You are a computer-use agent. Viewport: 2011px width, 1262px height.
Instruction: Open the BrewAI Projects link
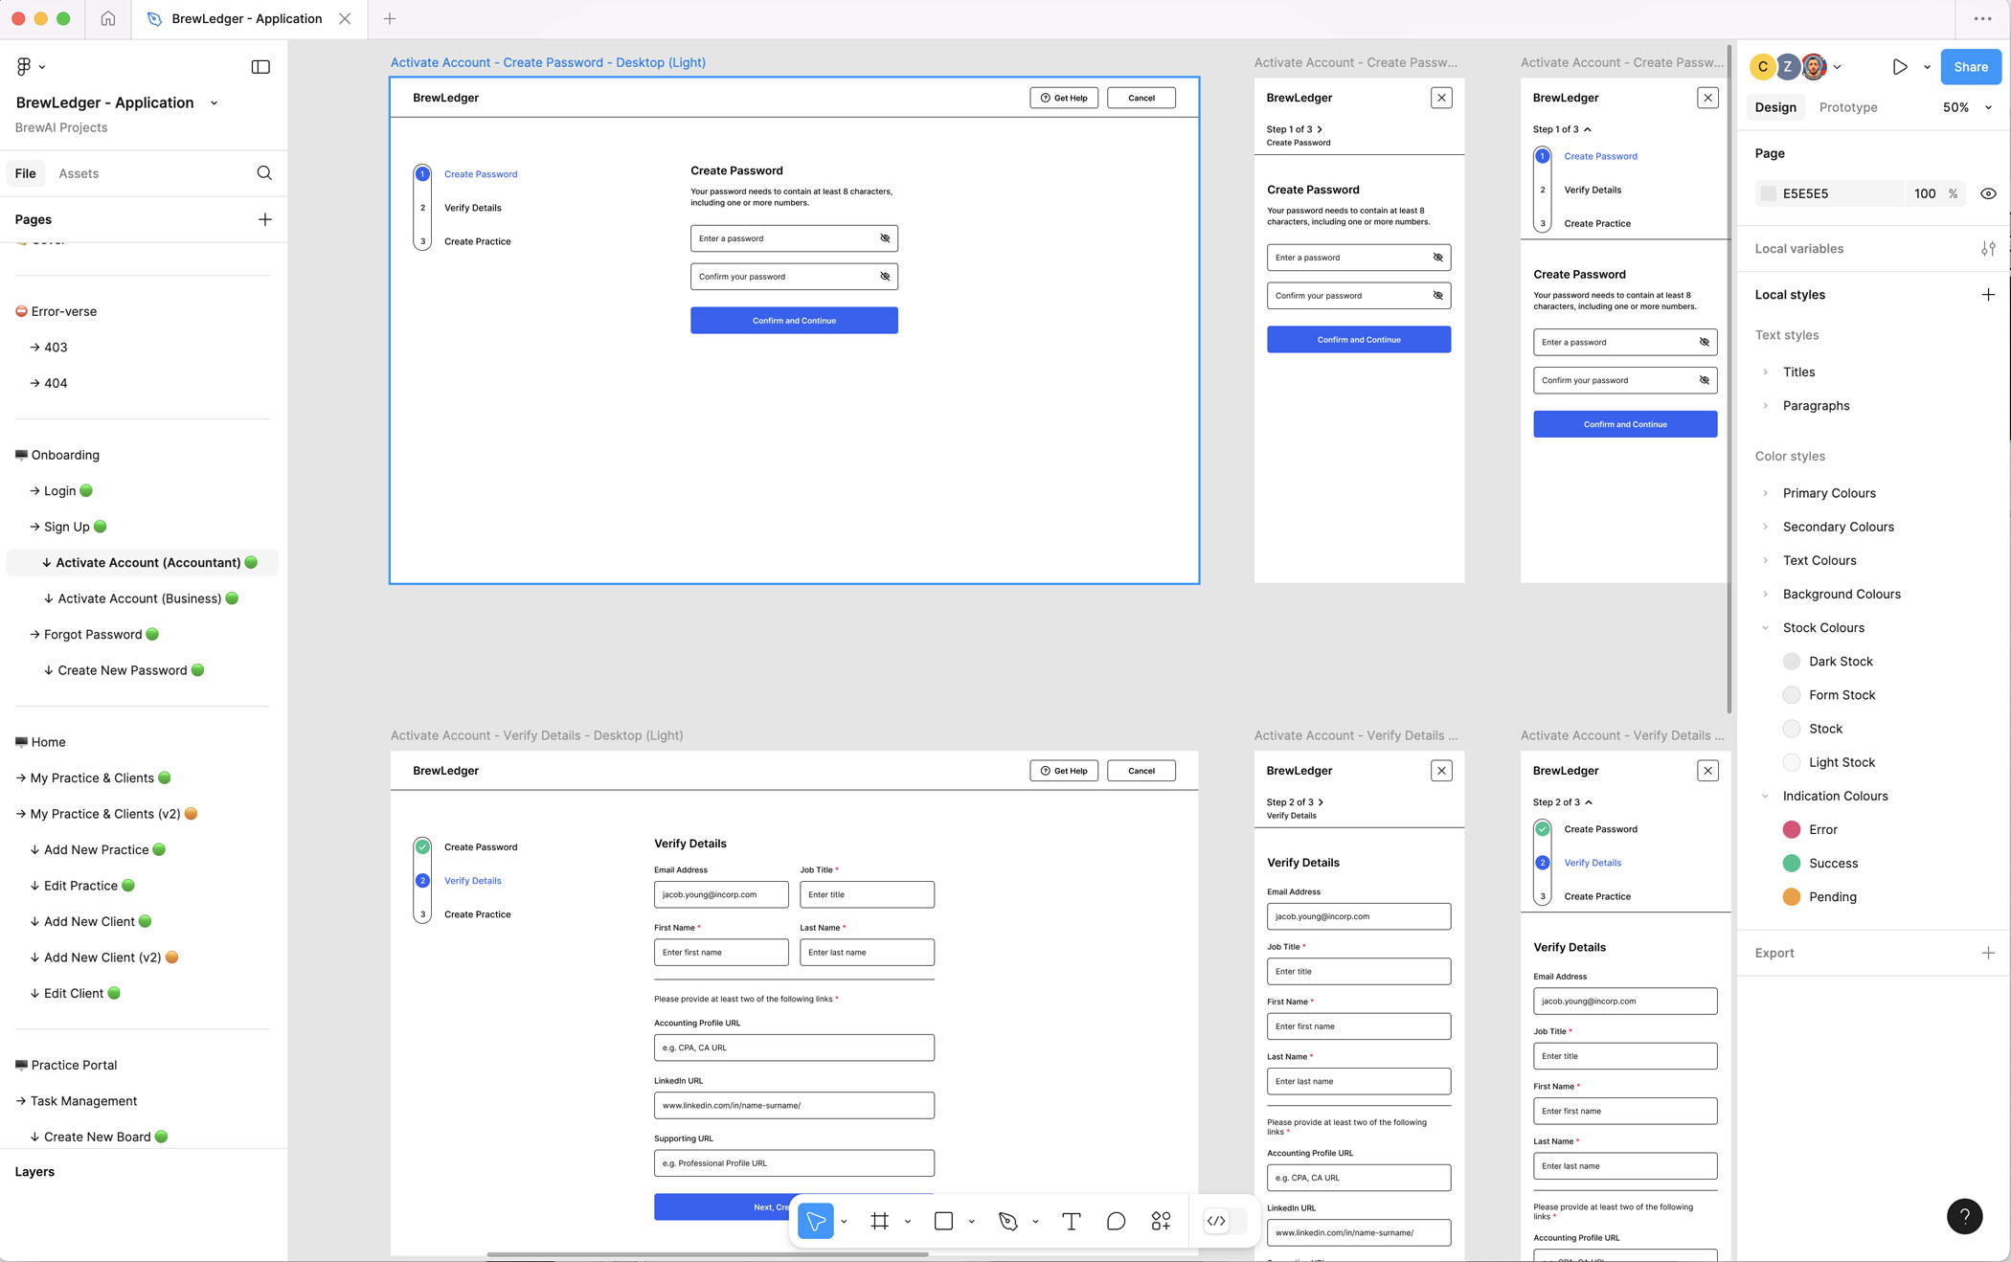coord(61,127)
